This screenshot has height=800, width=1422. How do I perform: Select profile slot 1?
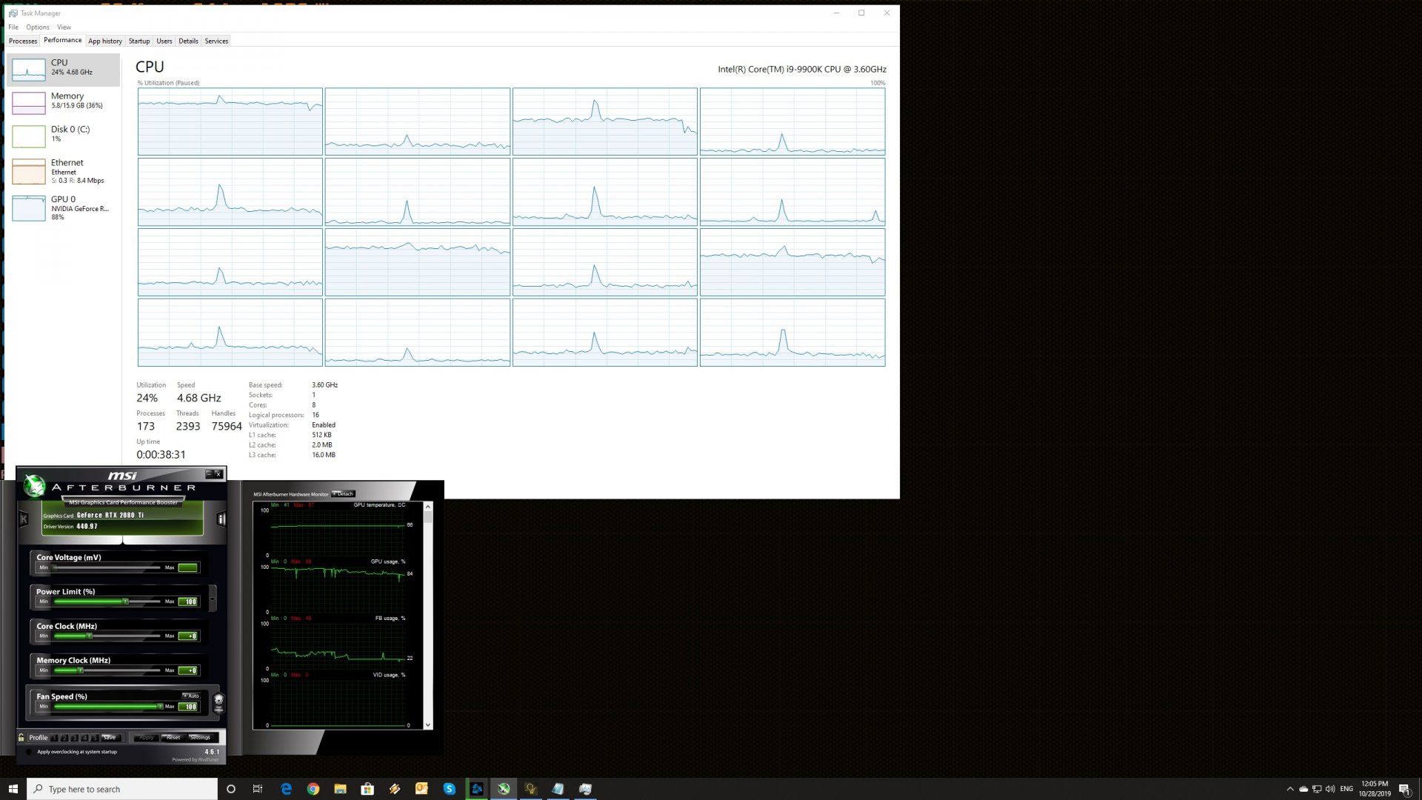(55, 738)
